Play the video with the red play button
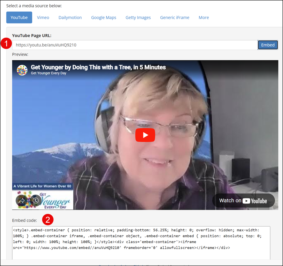This screenshot has width=283, height=266. (145, 135)
